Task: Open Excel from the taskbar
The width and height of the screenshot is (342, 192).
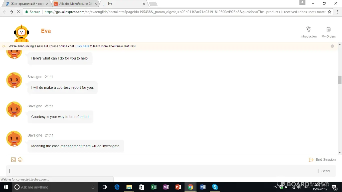Action: [x=154, y=187]
